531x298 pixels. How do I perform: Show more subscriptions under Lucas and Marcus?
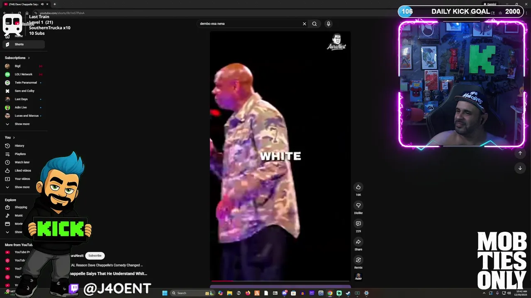click(x=22, y=124)
